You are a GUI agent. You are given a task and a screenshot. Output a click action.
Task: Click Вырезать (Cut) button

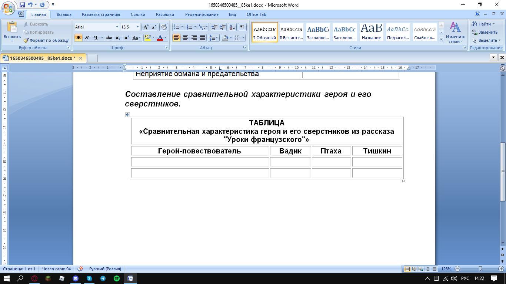pyautogui.click(x=36, y=24)
